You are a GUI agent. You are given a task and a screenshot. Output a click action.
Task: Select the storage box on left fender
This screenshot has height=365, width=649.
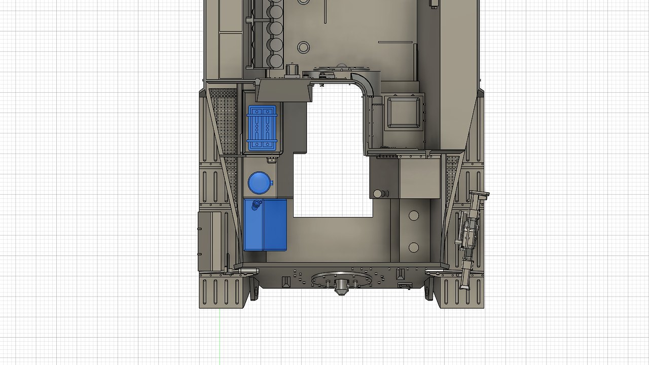click(x=210, y=241)
